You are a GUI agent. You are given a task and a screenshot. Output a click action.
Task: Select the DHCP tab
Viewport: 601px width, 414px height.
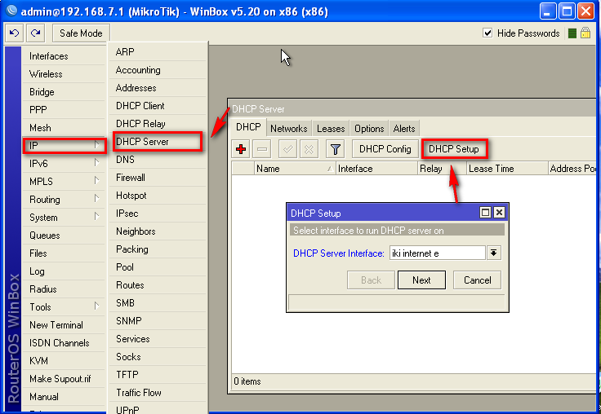248,127
